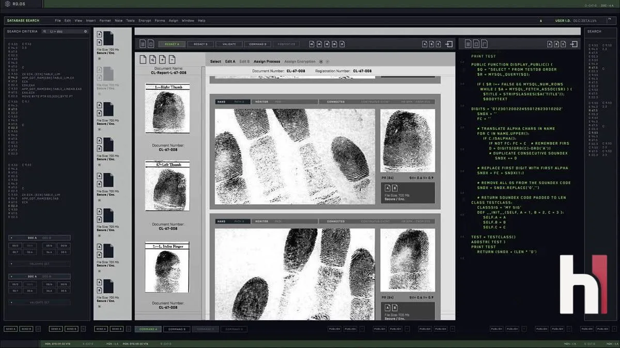Select the Left Thumb fingerprint thumbnail
This screenshot has height=348, width=620.
pos(167,186)
